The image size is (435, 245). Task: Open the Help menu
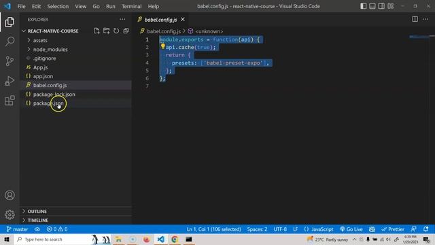[154, 6]
